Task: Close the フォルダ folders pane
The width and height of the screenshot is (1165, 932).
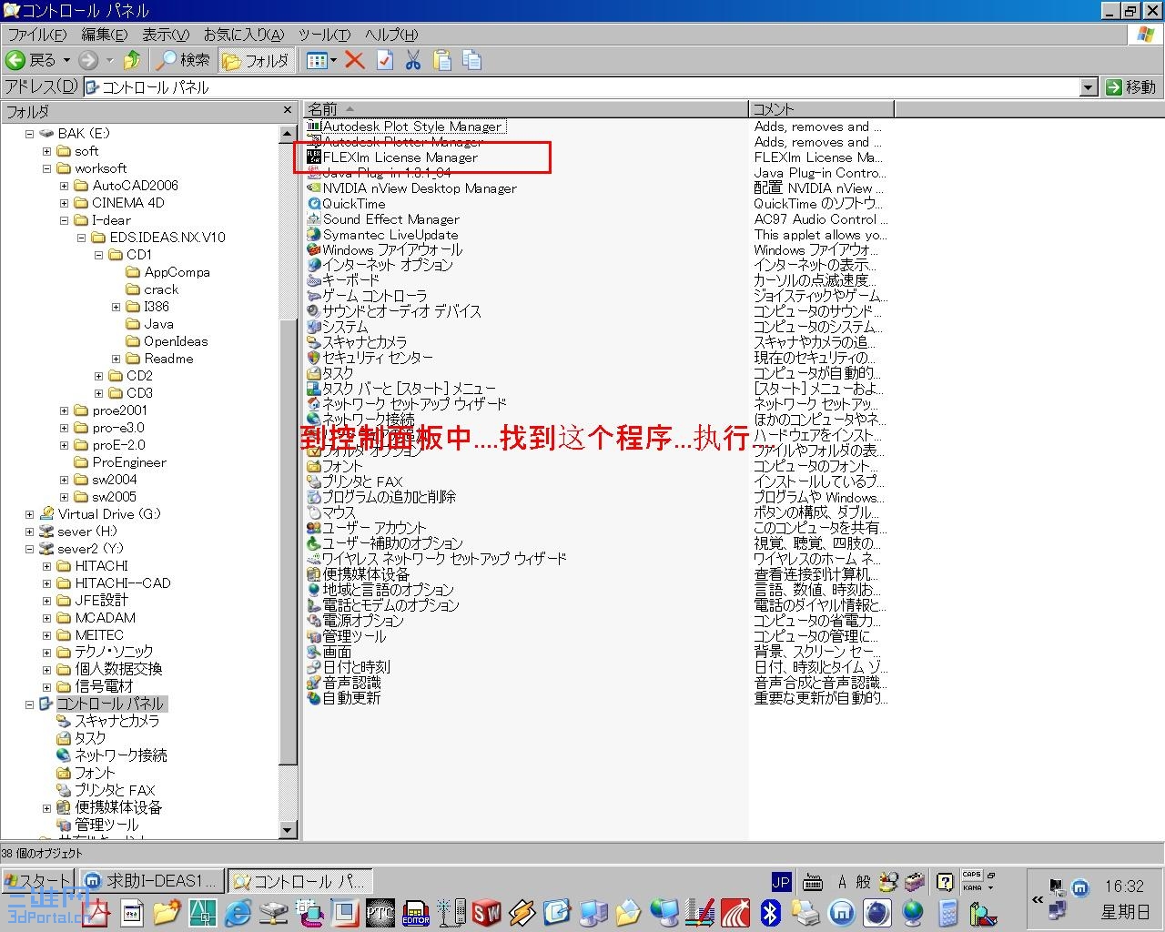Action: (288, 111)
